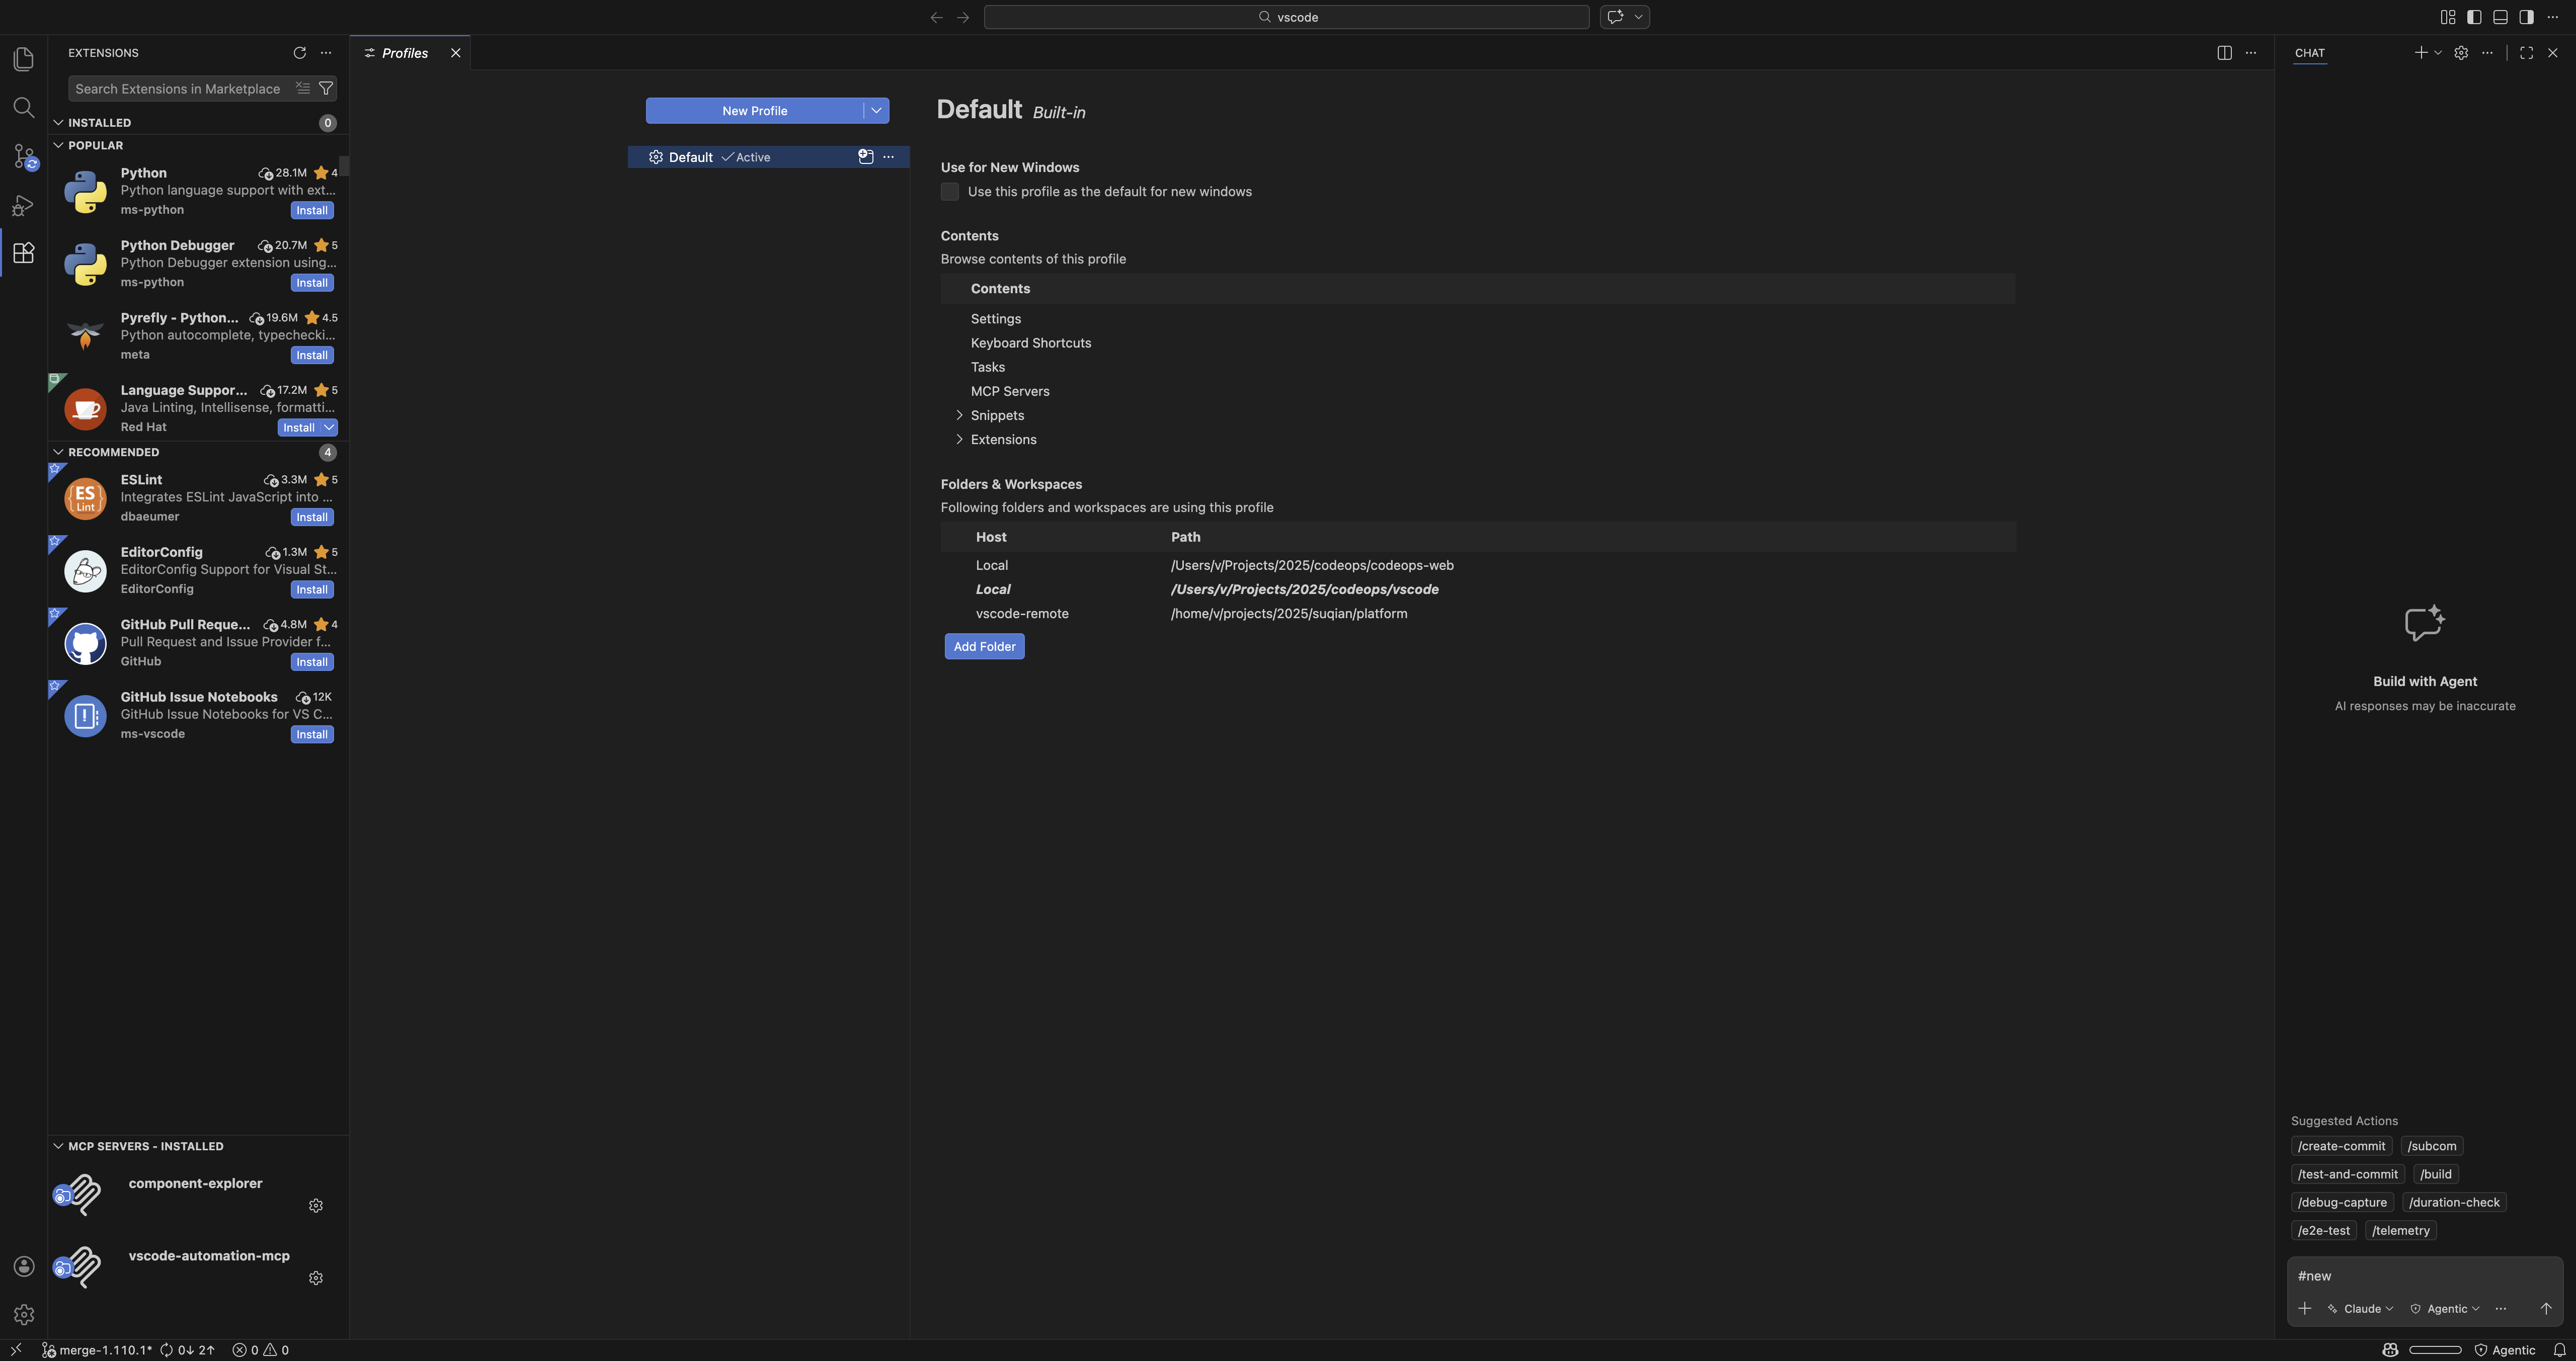The image size is (2576, 1361).
Task: Open the chat settings gear
Action: click(2461, 53)
